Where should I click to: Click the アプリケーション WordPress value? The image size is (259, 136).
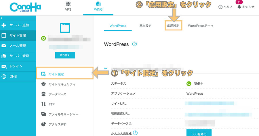tap(195, 94)
